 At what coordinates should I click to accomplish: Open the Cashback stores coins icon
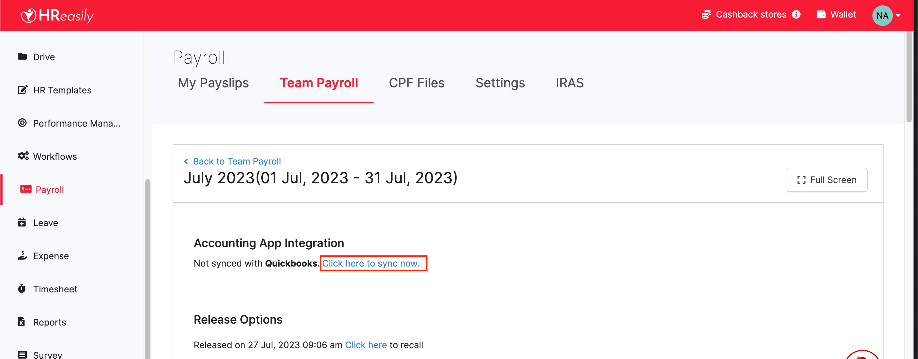(x=706, y=15)
